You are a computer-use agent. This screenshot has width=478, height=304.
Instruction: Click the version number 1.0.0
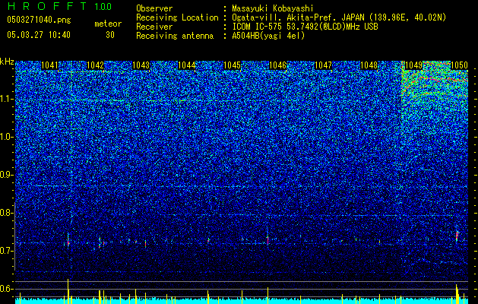click(x=103, y=6)
